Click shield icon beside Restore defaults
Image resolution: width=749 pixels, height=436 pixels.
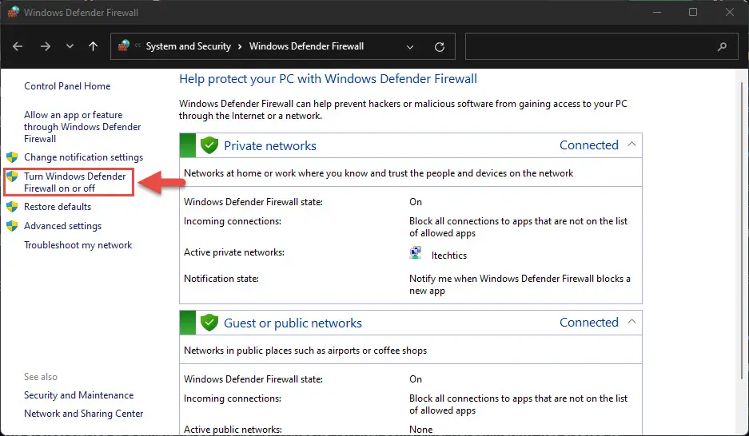point(12,207)
